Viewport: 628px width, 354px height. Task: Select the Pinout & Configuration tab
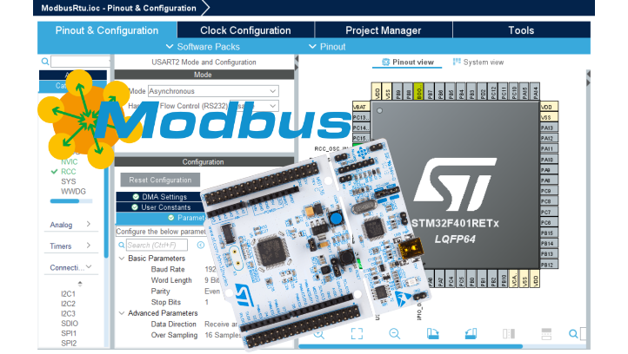(107, 30)
